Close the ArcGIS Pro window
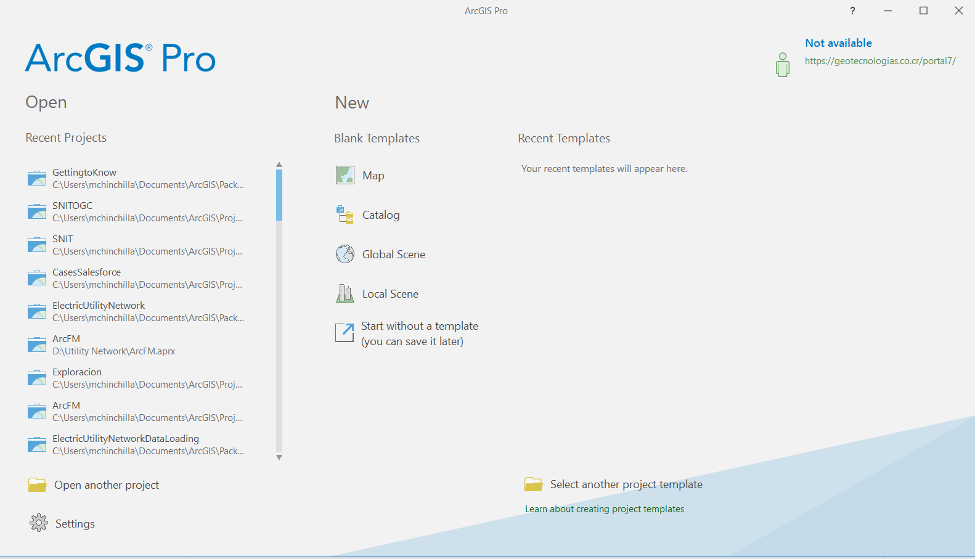This screenshot has height=559, width=975. [x=959, y=10]
